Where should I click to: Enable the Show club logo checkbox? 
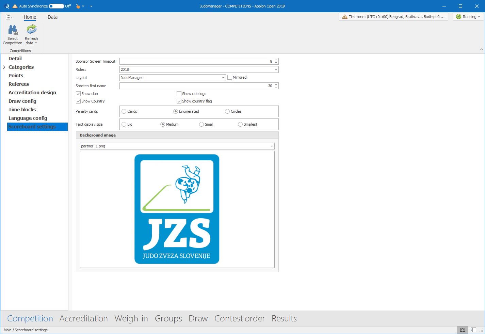(179, 94)
